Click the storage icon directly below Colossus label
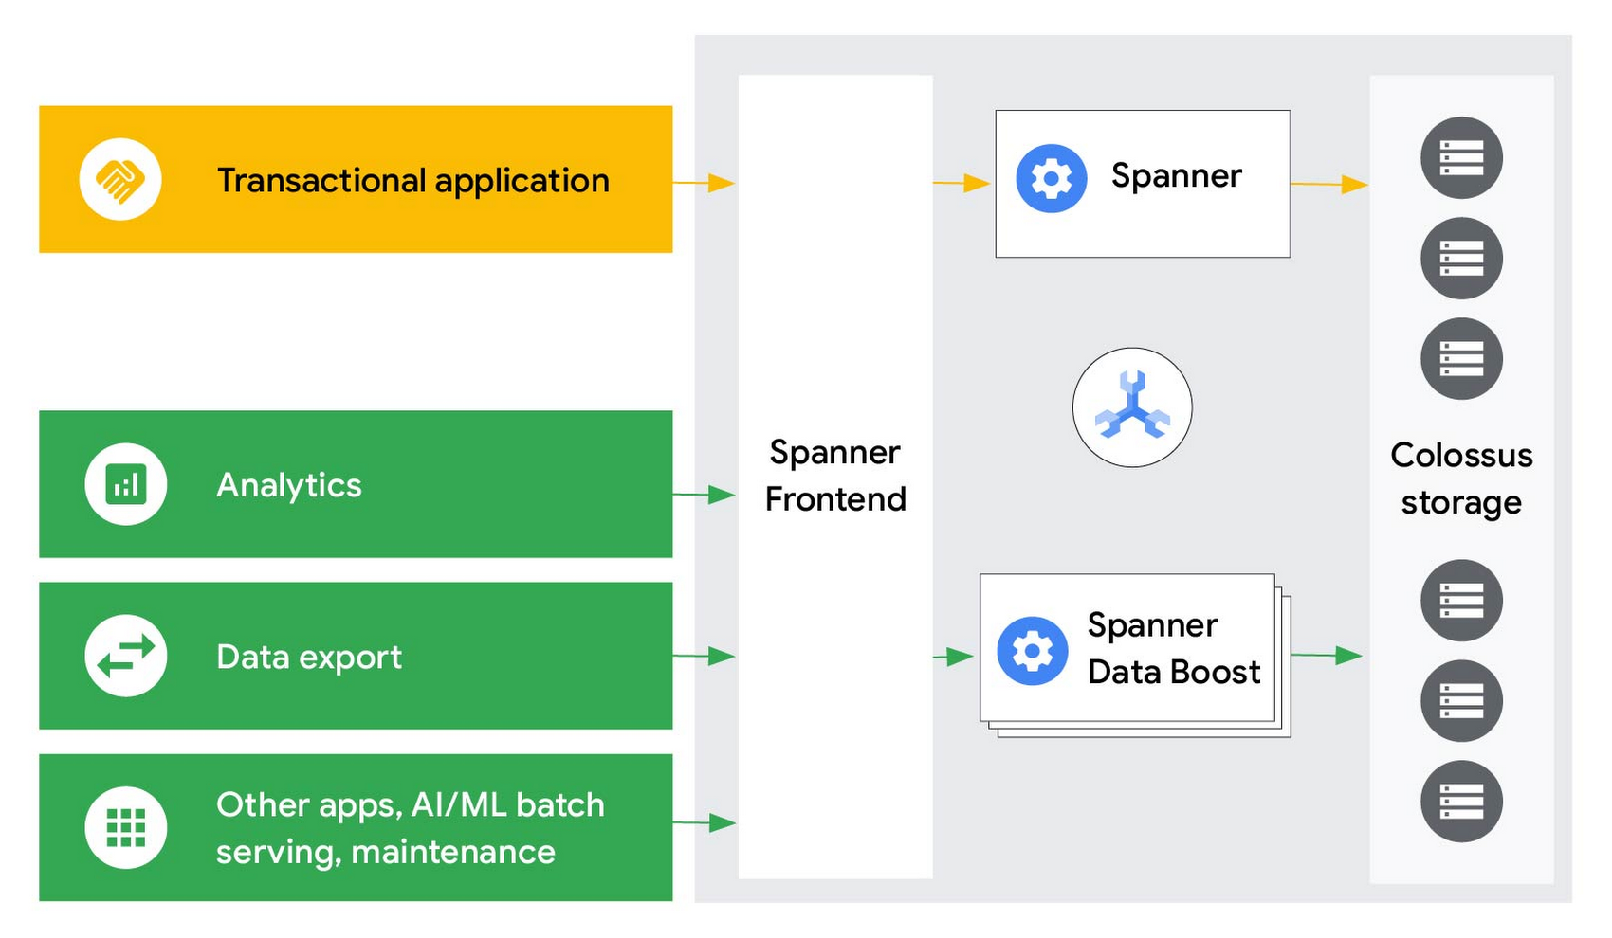Image resolution: width=1612 pixels, height=938 pixels. point(1461,601)
